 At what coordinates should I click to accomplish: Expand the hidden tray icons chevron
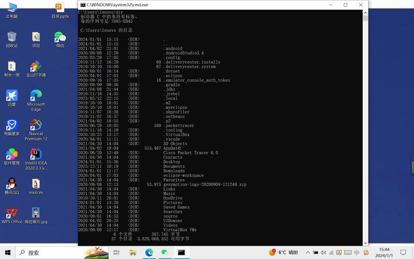(307, 252)
